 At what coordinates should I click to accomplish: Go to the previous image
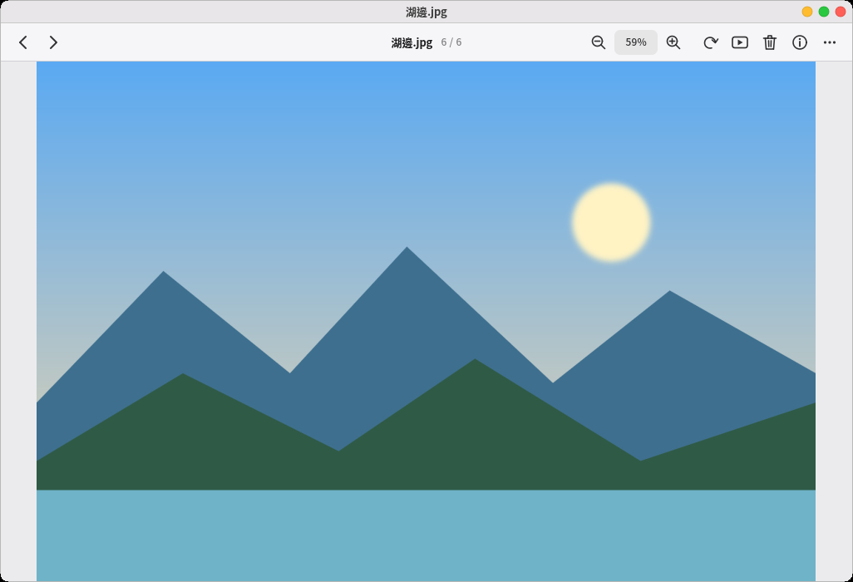pyautogui.click(x=22, y=42)
